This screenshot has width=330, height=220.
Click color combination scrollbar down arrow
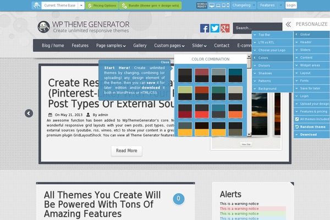coord(249,134)
